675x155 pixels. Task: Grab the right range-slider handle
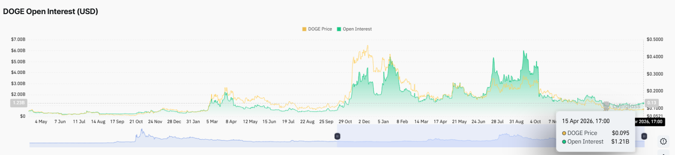644,136
